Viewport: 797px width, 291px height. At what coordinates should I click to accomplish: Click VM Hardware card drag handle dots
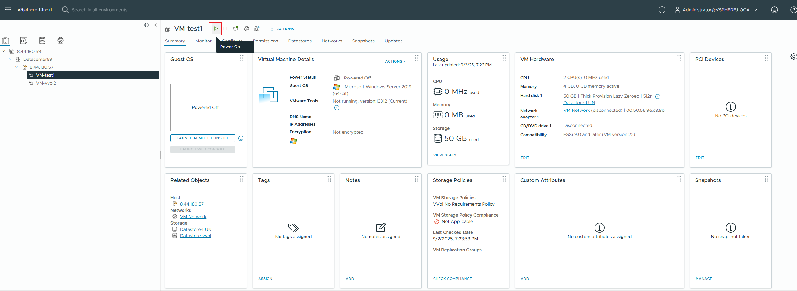679,58
